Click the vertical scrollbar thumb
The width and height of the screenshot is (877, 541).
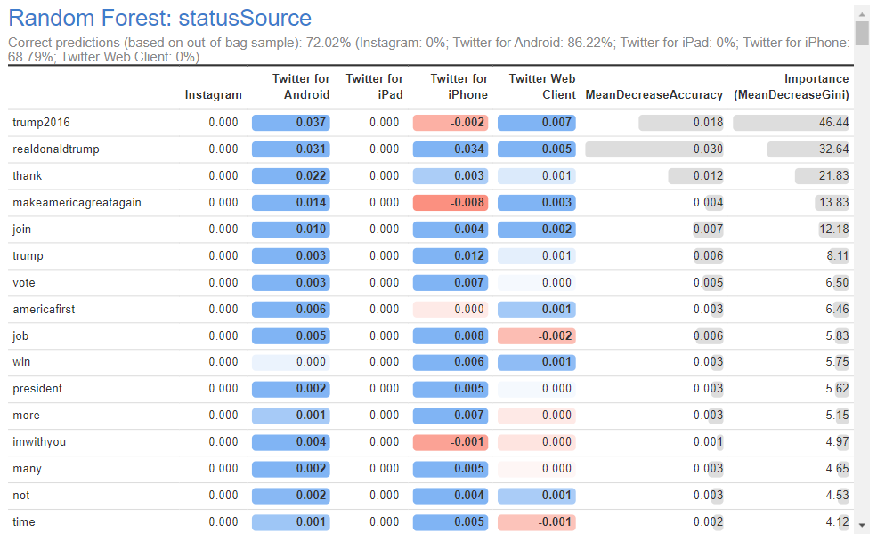pos(861,33)
